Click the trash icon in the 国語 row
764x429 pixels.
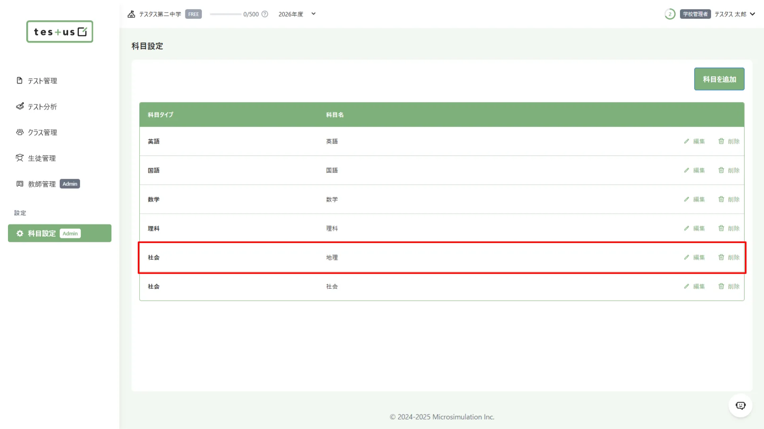coord(721,170)
